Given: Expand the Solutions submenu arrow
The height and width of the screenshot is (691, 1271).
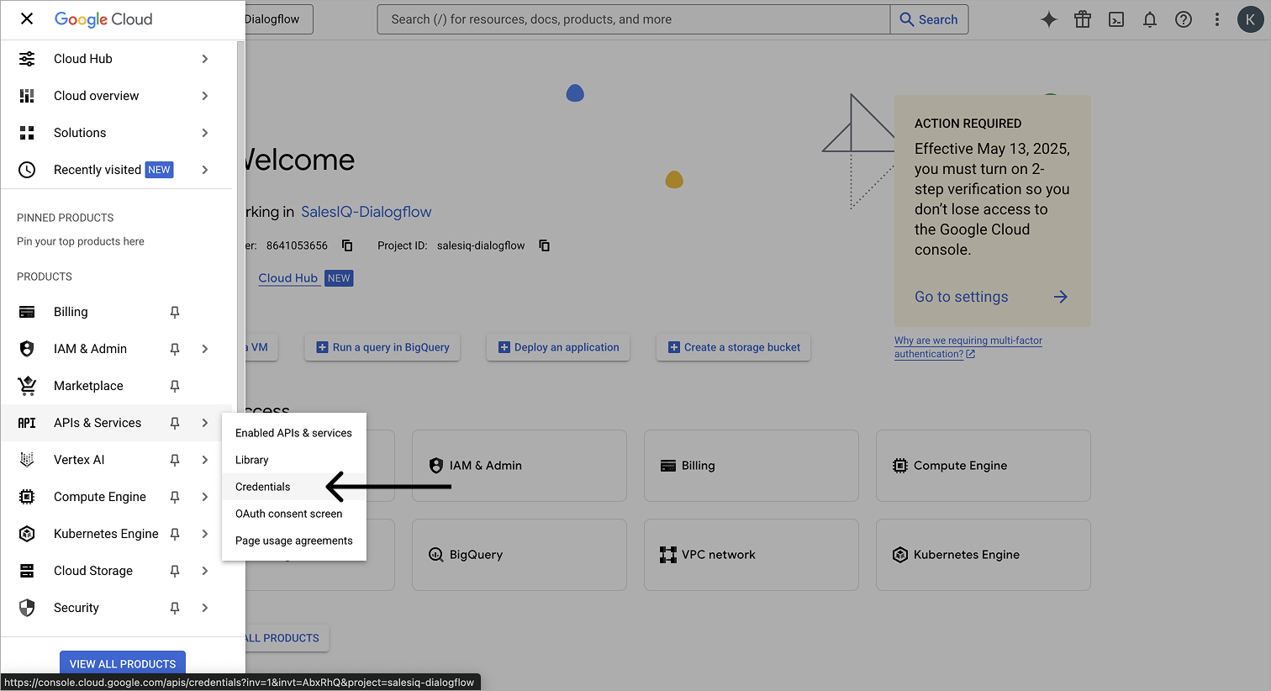Looking at the screenshot, I should pos(205,133).
